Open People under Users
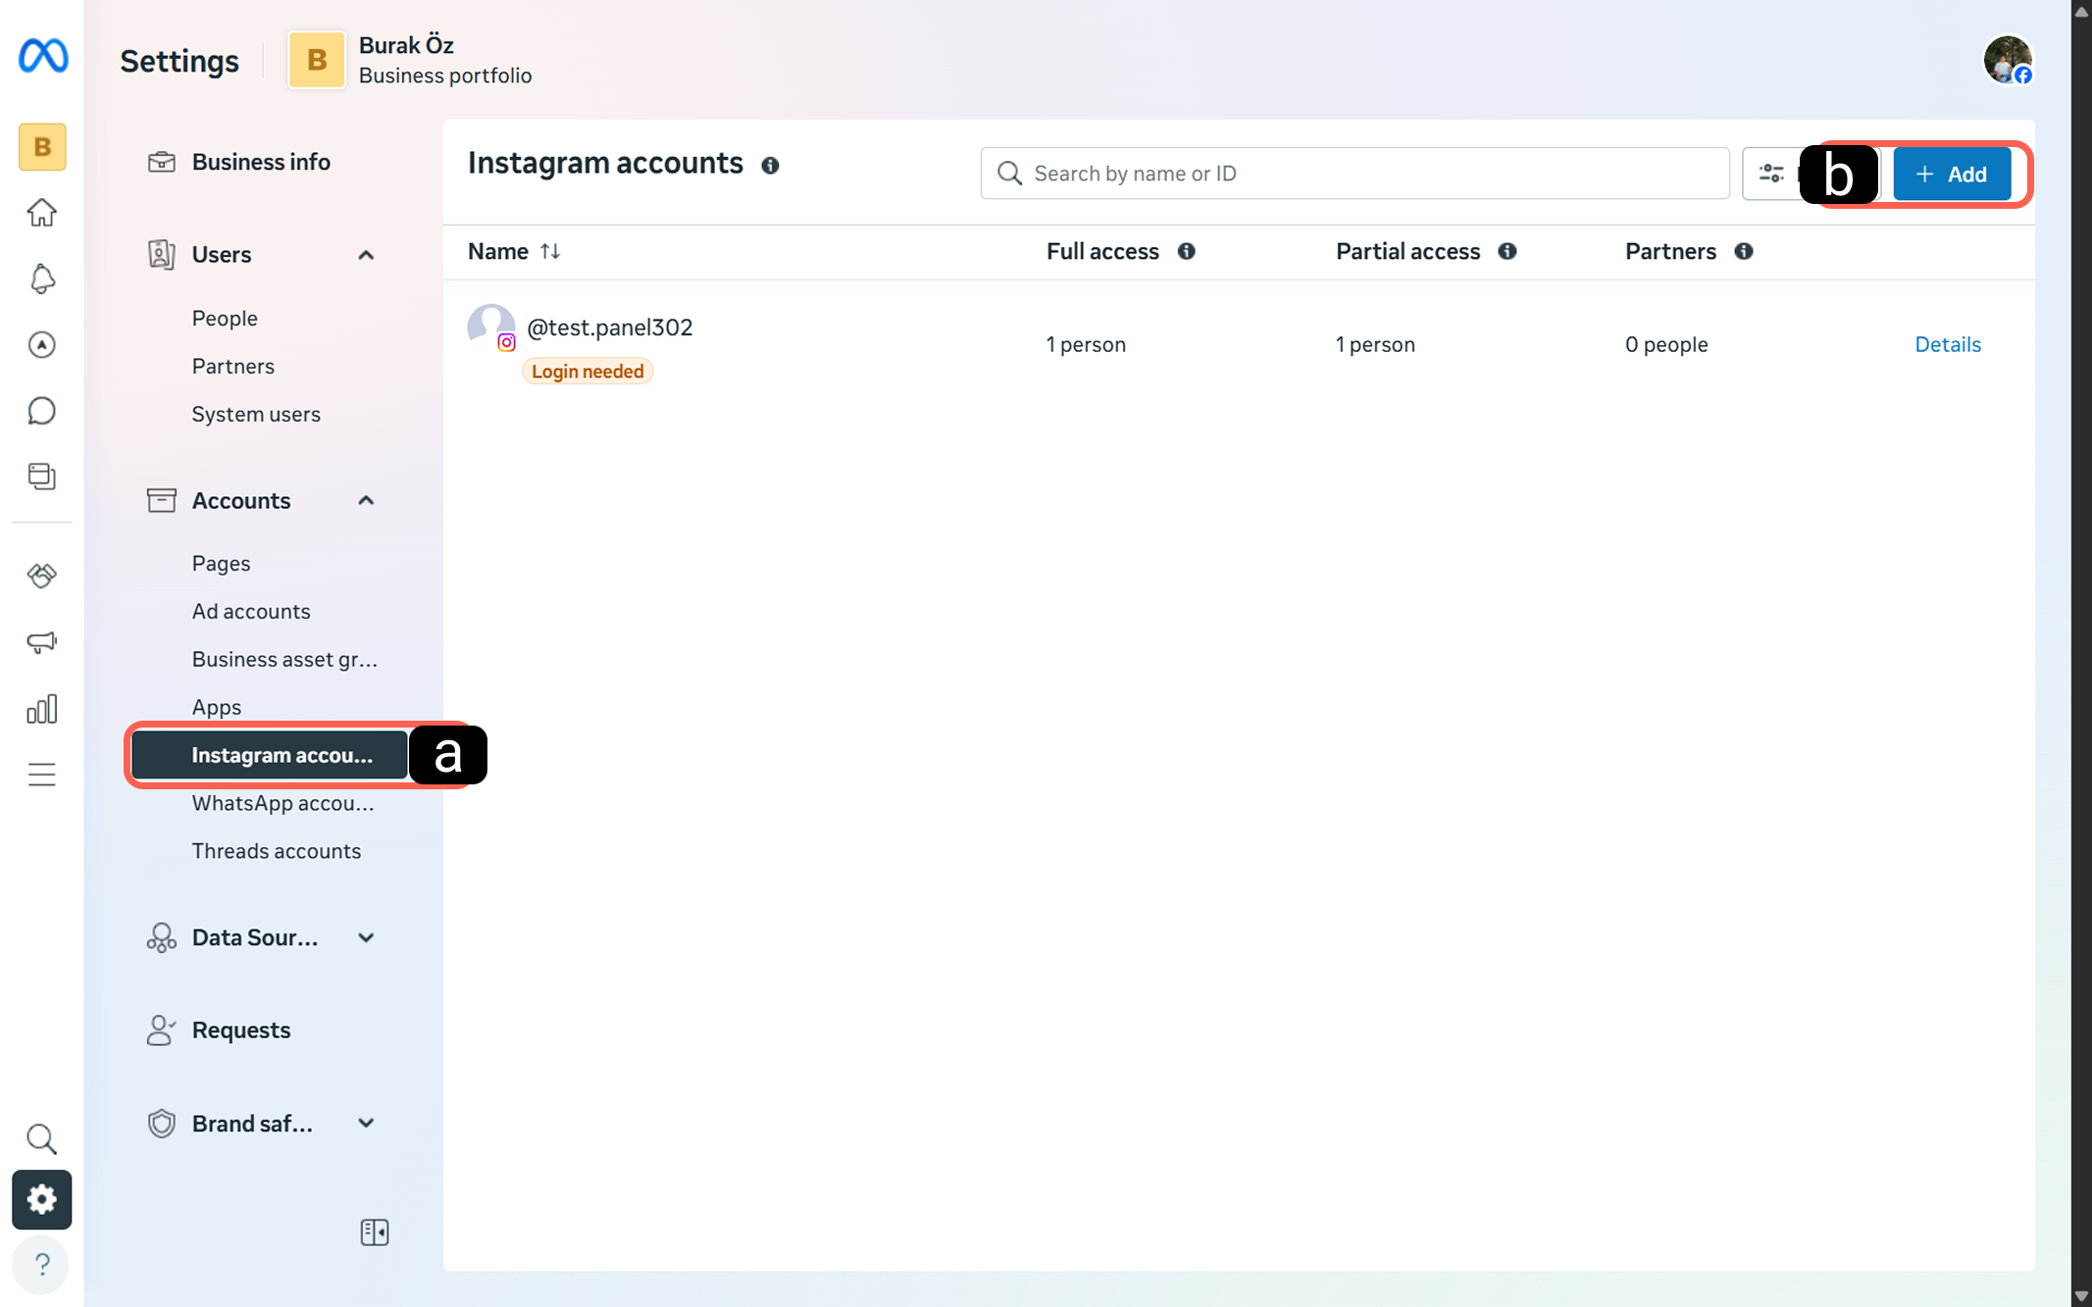This screenshot has width=2092, height=1307. (x=225, y=319)
